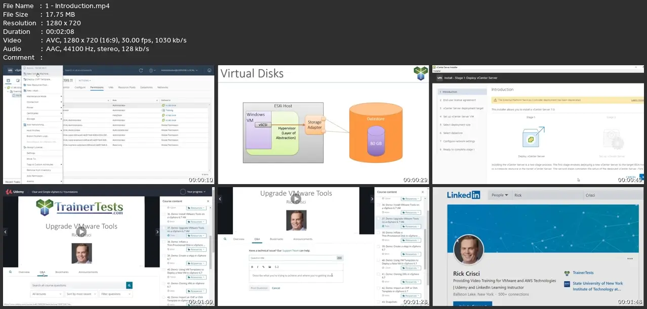This screenshot has width=647, height=309.
Task: Click the State University of New York logo icon
Action: tap(567, 284)
